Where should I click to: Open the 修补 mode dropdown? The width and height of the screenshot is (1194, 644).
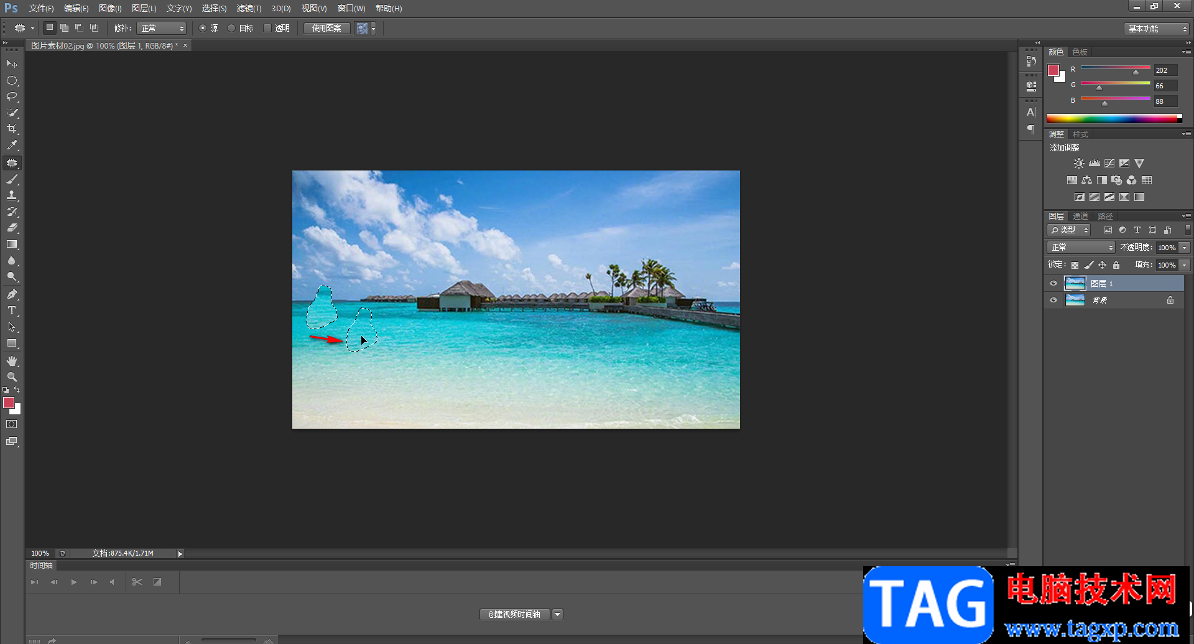(x=162, y=29)
